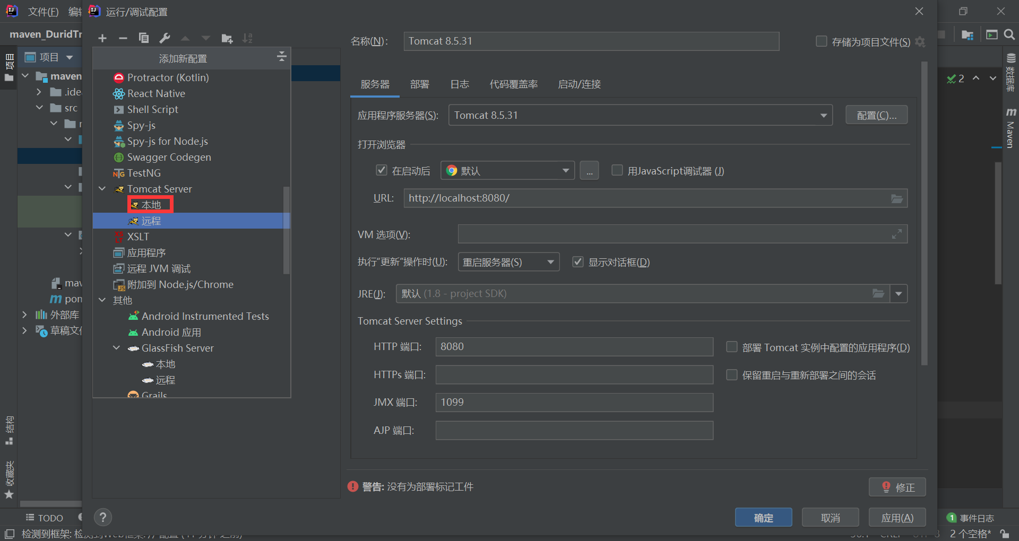1019x541 pixels.
Task: Open the Maven tool window on right sidebar
Action: (1011, 128)
